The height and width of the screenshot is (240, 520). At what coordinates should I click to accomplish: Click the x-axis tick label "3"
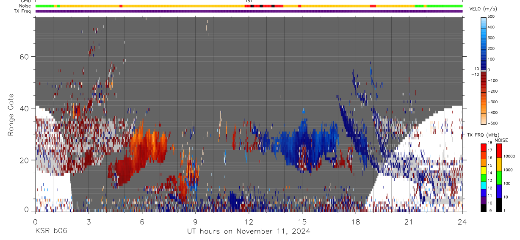point(89,222)
